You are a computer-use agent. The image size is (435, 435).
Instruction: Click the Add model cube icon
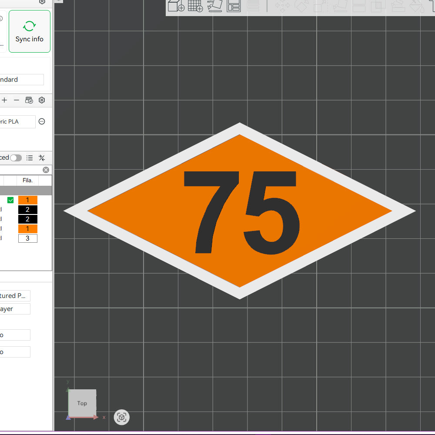(176, 6)
